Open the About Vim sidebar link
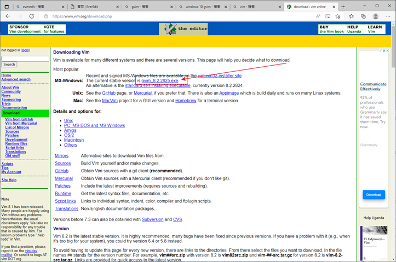Viewport: 396px width, 262px height. [x=10, y=88]
